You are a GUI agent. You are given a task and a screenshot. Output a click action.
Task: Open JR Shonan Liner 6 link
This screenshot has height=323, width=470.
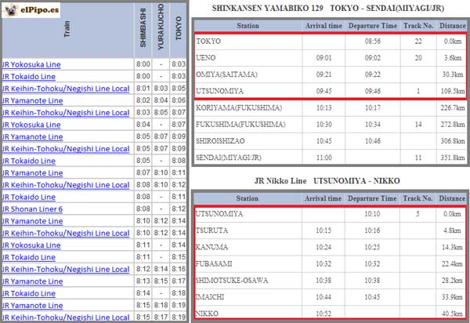(x=32, y=209)
